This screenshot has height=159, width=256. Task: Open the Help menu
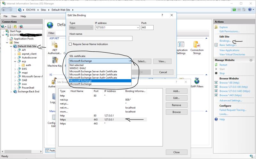click(23, 16)
